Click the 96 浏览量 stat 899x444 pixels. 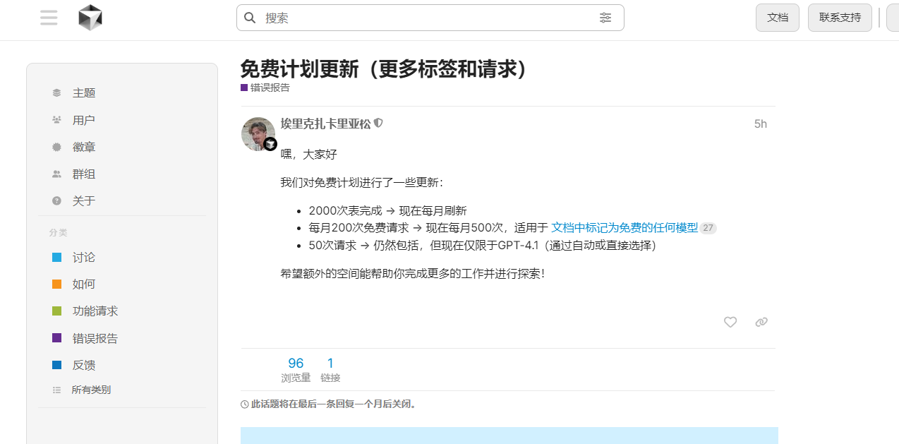click(296, 370)
